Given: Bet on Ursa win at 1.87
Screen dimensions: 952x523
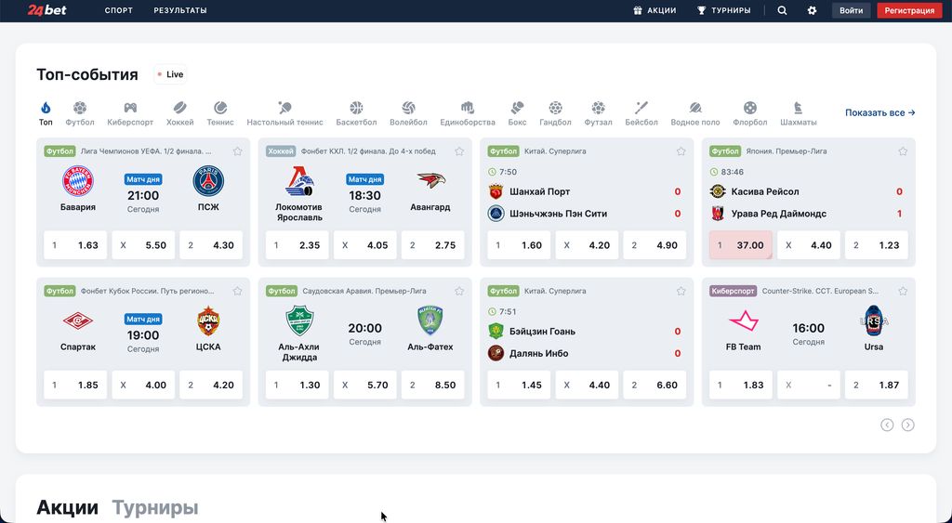Looking at the screenshot, I should [x=877, y=385].
